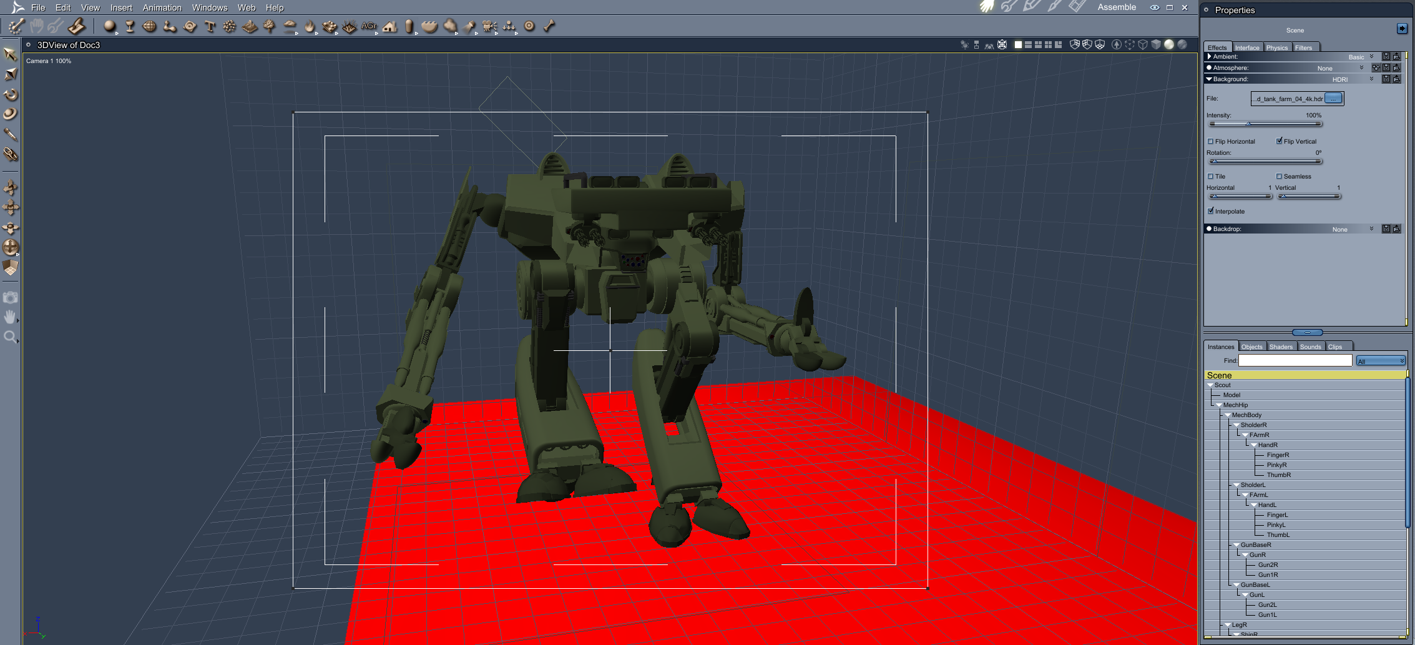Insert a terrain object
The image size is (1415, 645).
(x=250, y=26)
